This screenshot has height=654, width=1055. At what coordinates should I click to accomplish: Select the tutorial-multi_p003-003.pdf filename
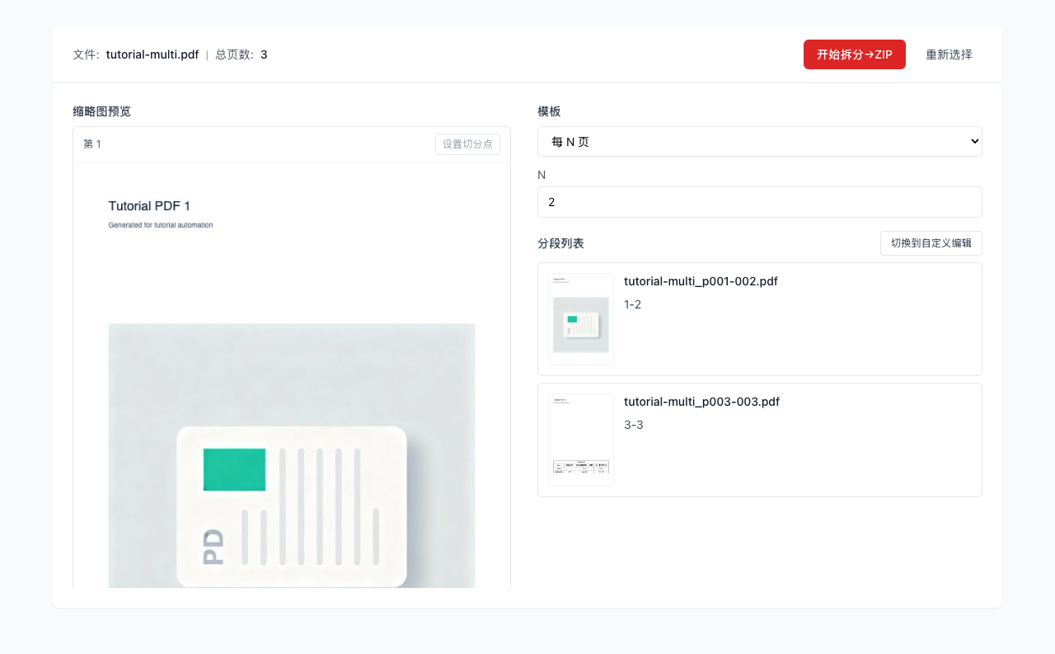701,402
